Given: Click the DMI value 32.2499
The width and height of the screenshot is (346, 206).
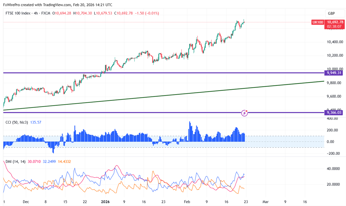Looking at the screenshot, I should tap(49, 162).
